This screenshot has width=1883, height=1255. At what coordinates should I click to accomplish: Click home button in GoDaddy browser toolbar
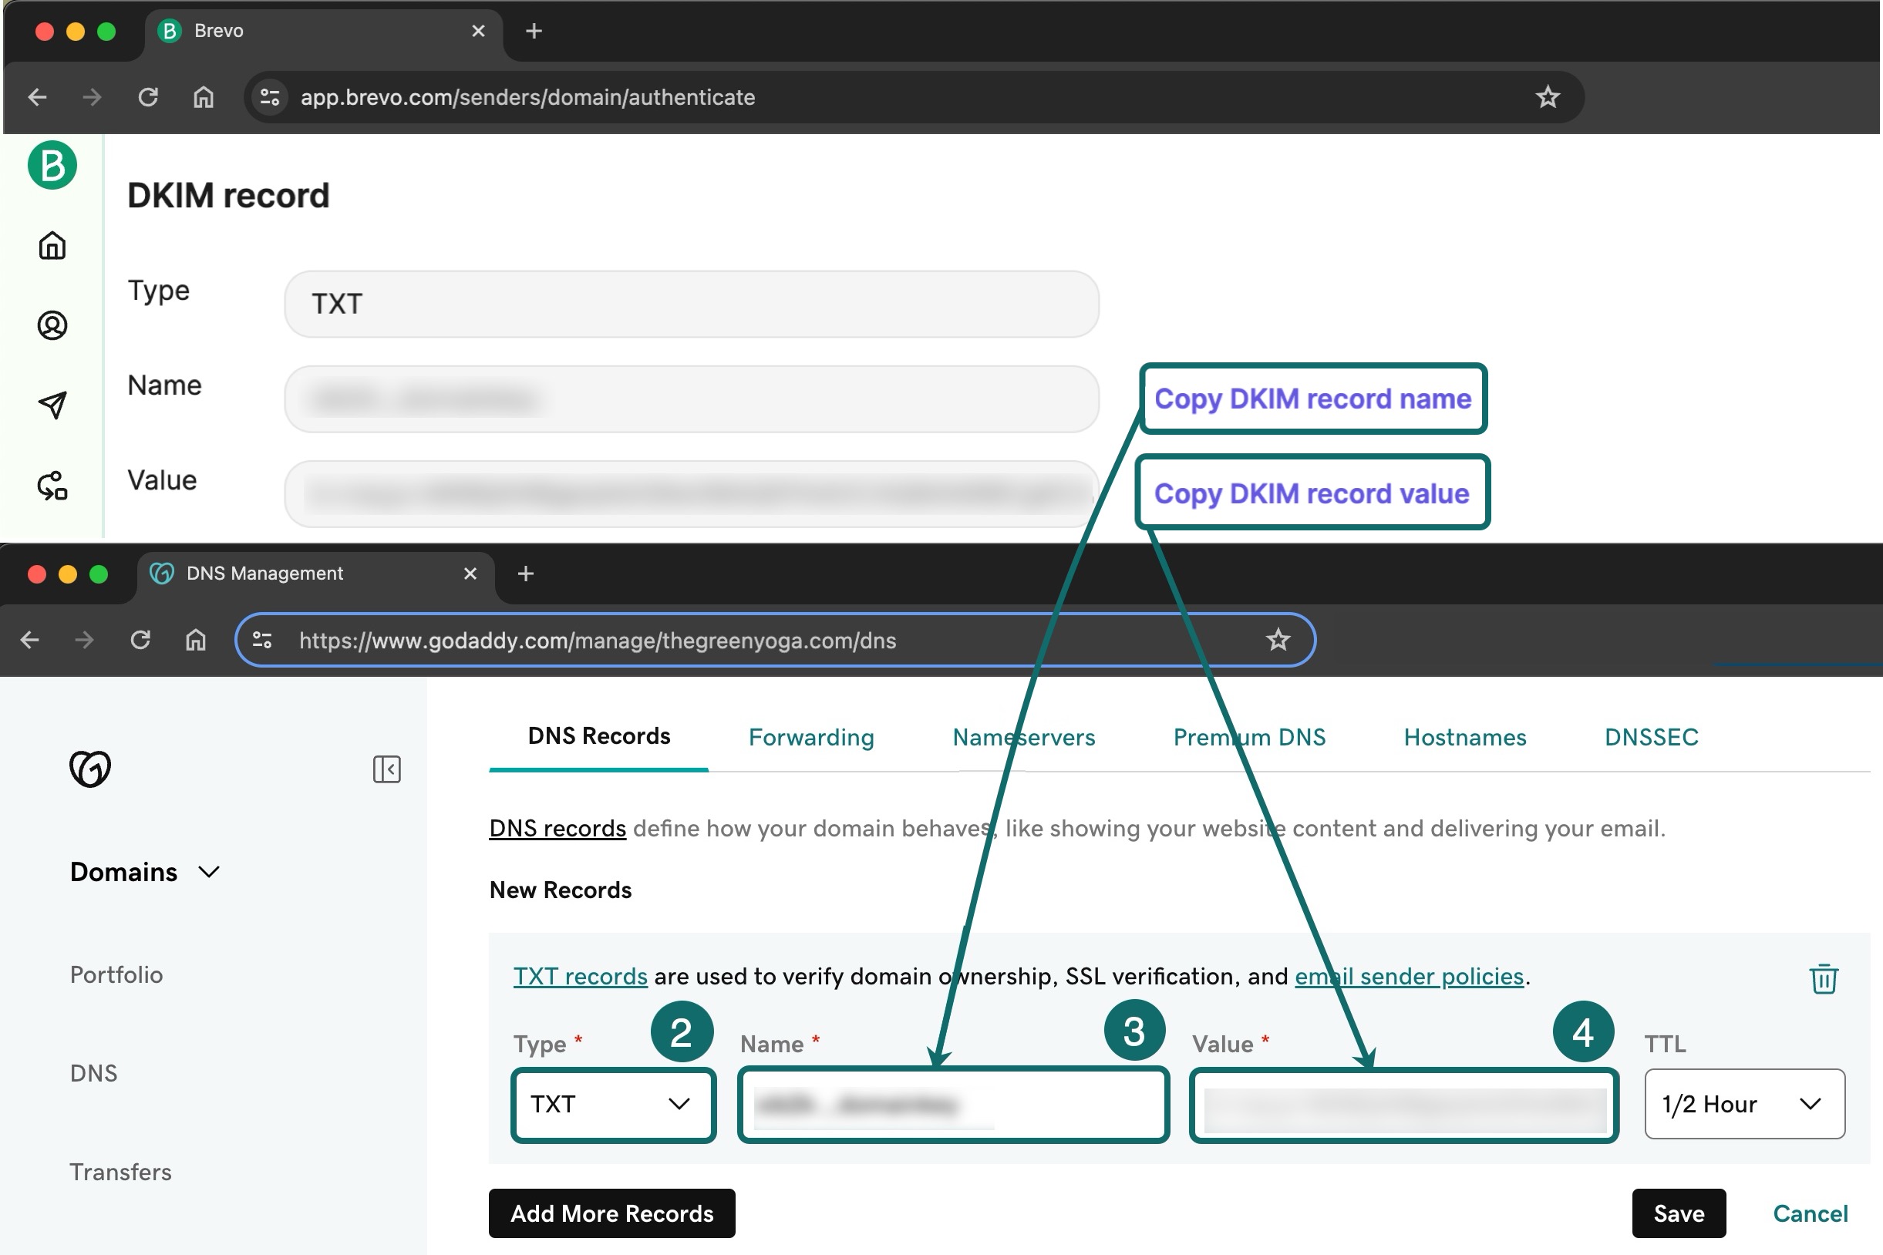pos(195,640)
